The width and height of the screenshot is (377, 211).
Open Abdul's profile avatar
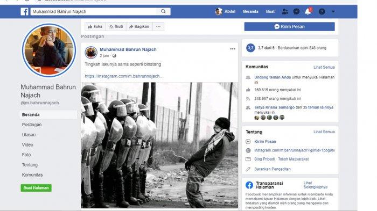coord(219,11)
